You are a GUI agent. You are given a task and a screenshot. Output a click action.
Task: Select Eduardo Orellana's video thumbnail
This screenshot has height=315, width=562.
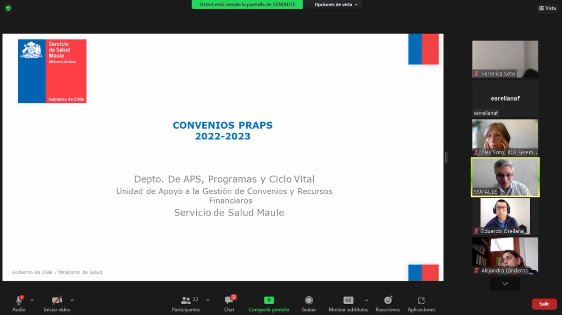pos(505,216)
